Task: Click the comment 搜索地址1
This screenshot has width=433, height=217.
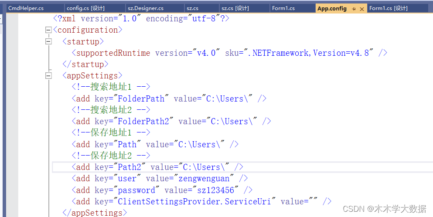Action: (x=111, y=87)
